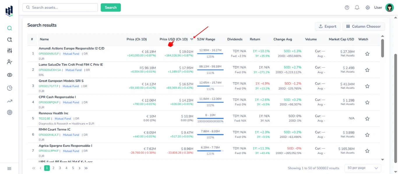Screen dimensions: 398x174
Task: Star RMM Court Terme IC row
Action: point(367,135)
